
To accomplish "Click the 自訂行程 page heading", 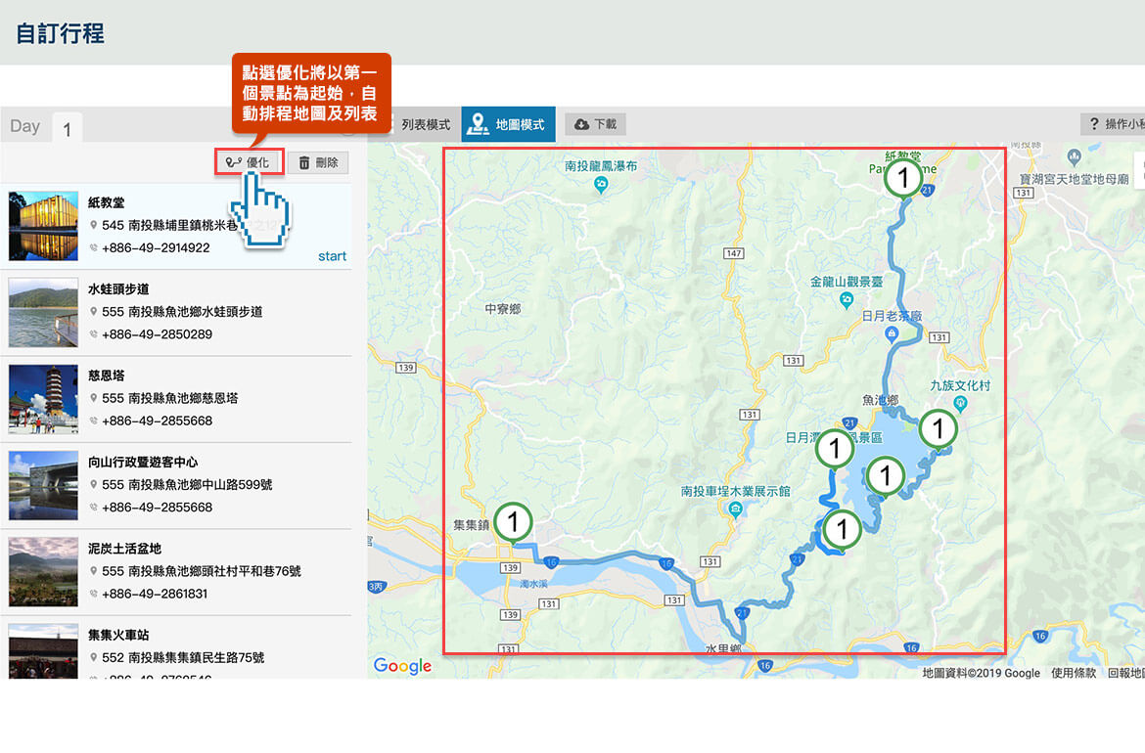I will pos(60,33).
